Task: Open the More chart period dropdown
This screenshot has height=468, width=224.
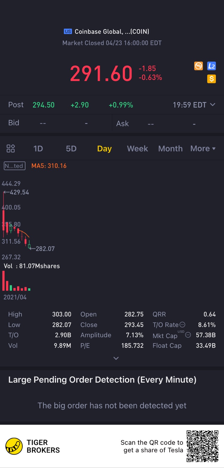Action: (x=203, y=148)
